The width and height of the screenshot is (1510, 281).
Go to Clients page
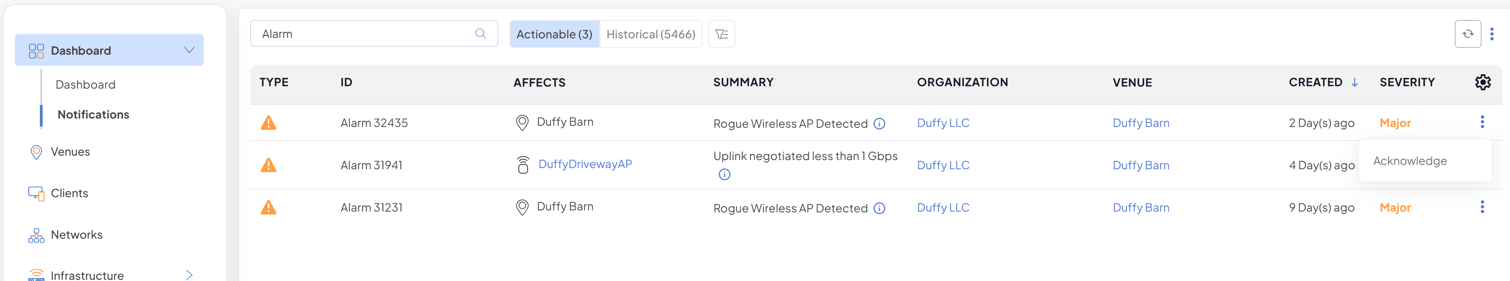pyautogui.click(x=69, y=193)
